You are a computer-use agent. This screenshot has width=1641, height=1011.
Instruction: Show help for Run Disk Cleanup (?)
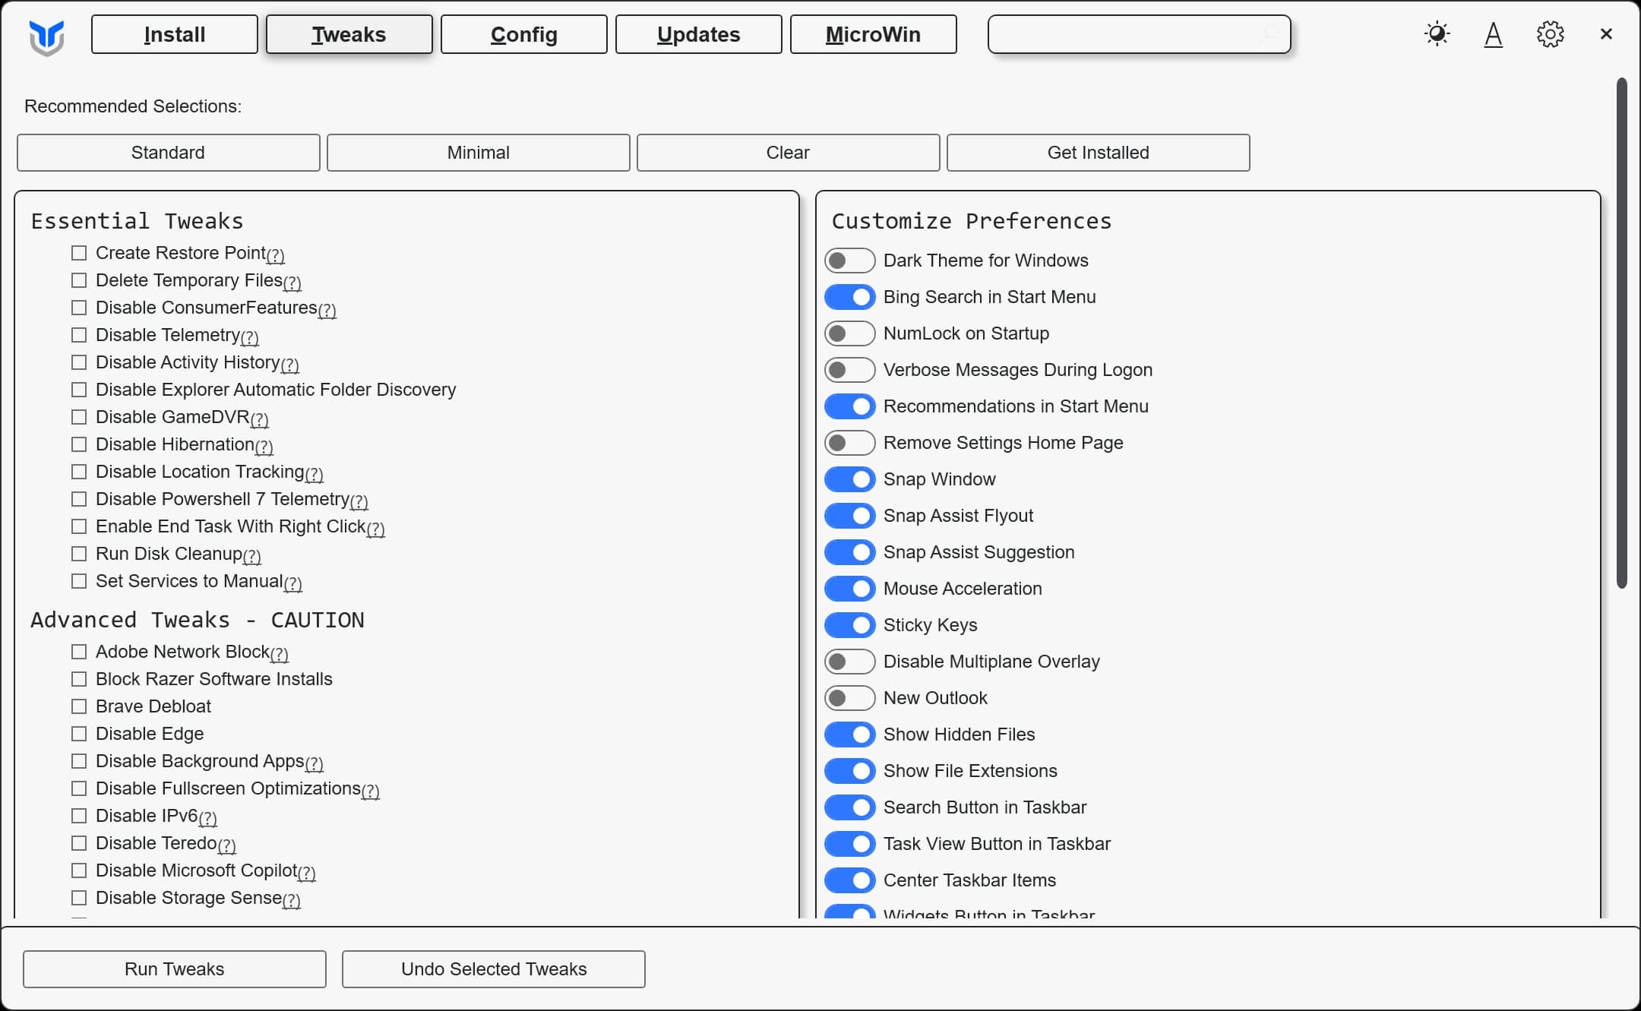(x=252, y=556)
